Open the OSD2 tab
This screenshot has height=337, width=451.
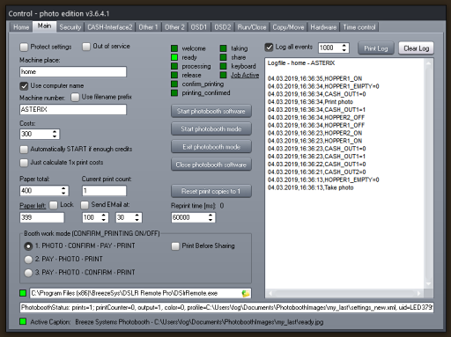pos(223,27)
